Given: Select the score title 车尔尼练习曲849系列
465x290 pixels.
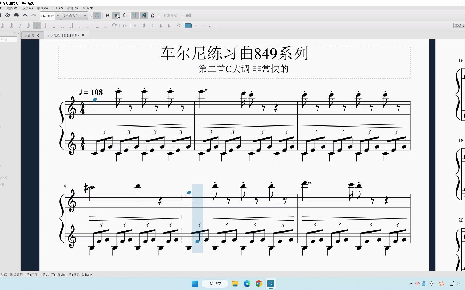Looking at the screenshot, I should [x=234, y=53].
